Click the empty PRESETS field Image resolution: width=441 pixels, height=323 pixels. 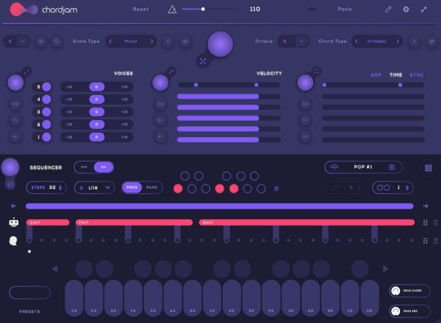[x=30, y=293]
